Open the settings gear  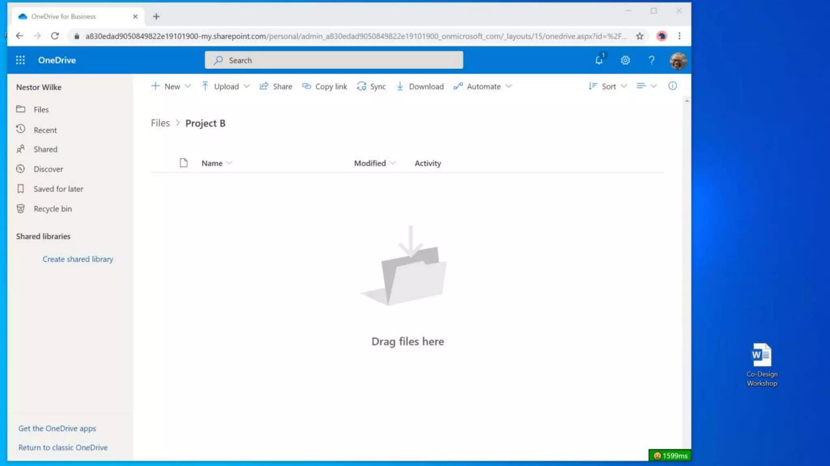coord(625,60)
